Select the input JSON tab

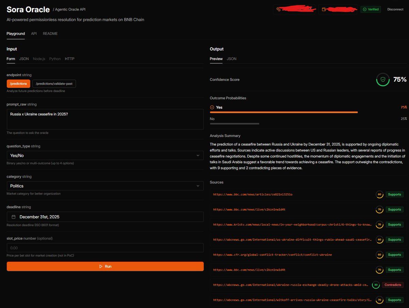(x=24, y=59)
